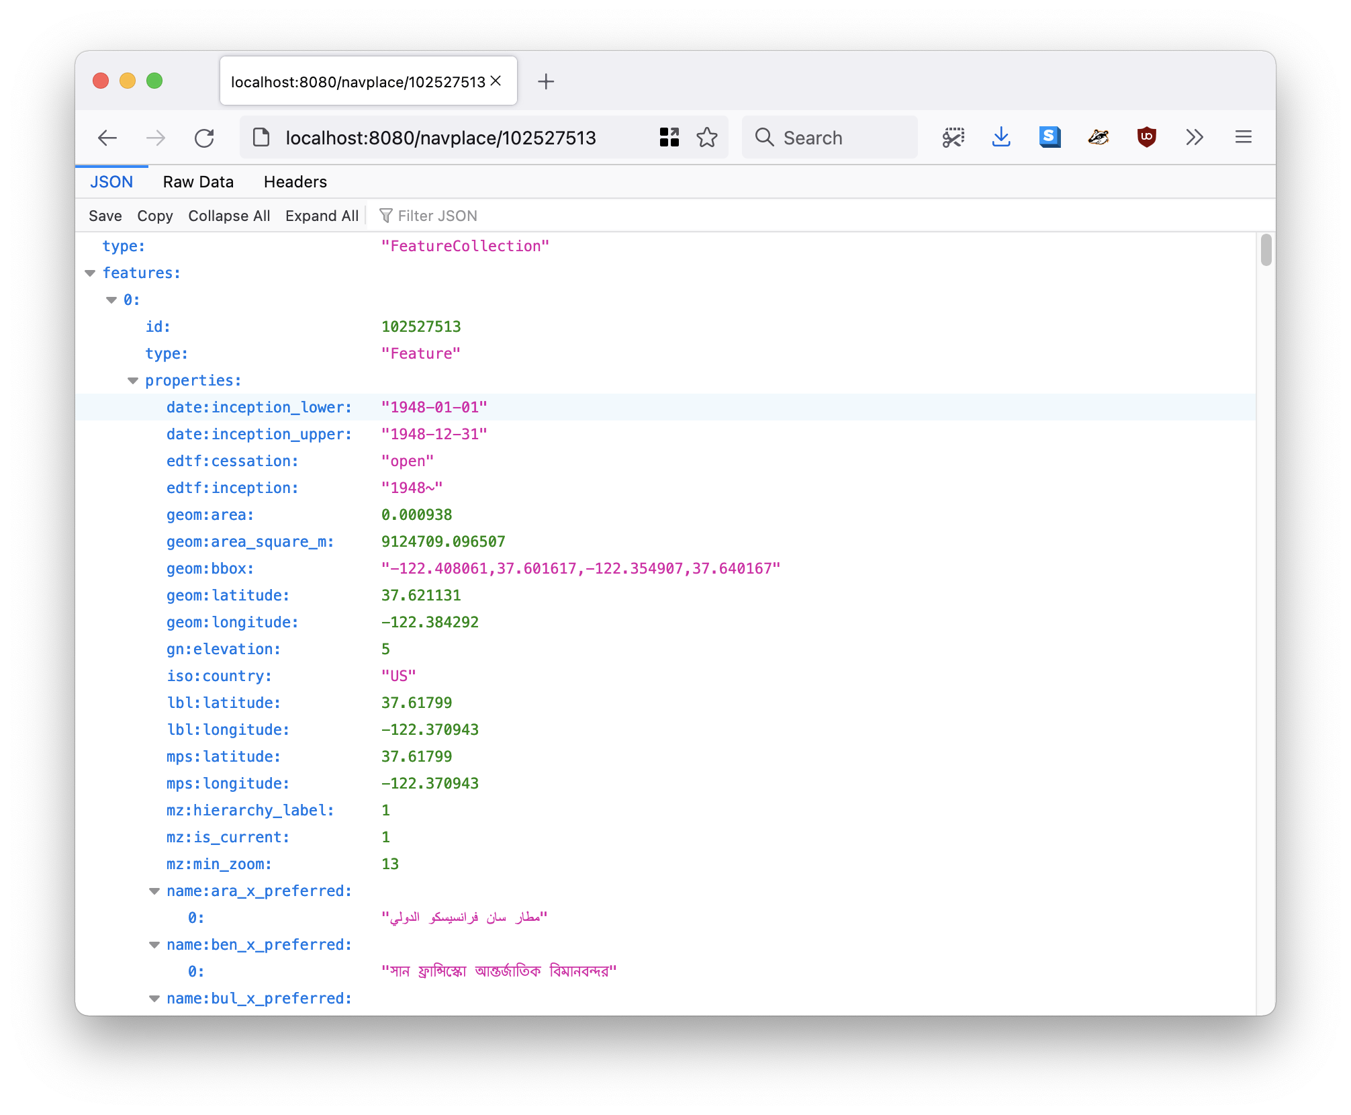Select the date:inception_upper row
This screenshot has height=1115, width=1351.
click(665, 434)
